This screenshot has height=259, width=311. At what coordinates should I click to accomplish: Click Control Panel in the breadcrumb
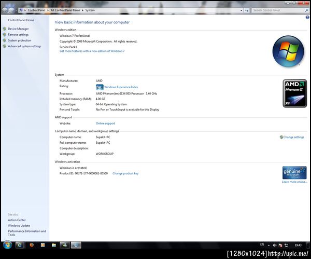(x=36, y=10)
